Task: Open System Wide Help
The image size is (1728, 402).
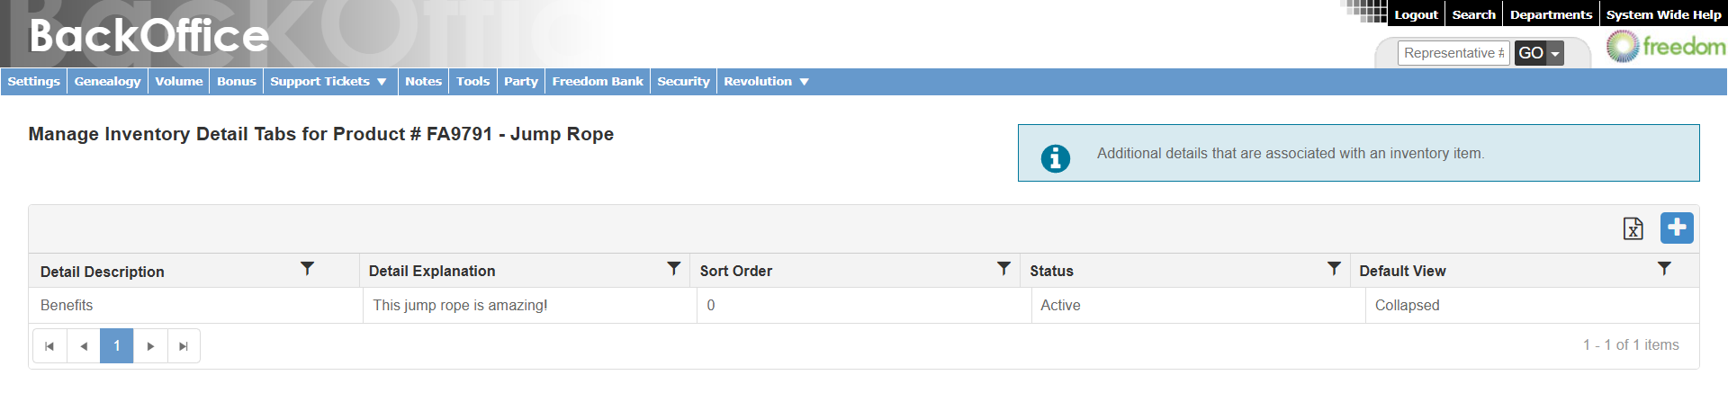Action: tap(1663, 14)
